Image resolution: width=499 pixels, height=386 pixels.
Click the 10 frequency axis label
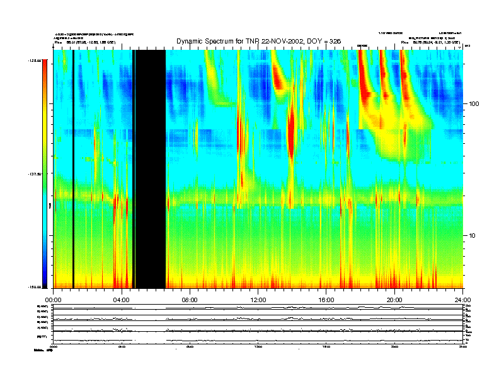pos(473,236)
